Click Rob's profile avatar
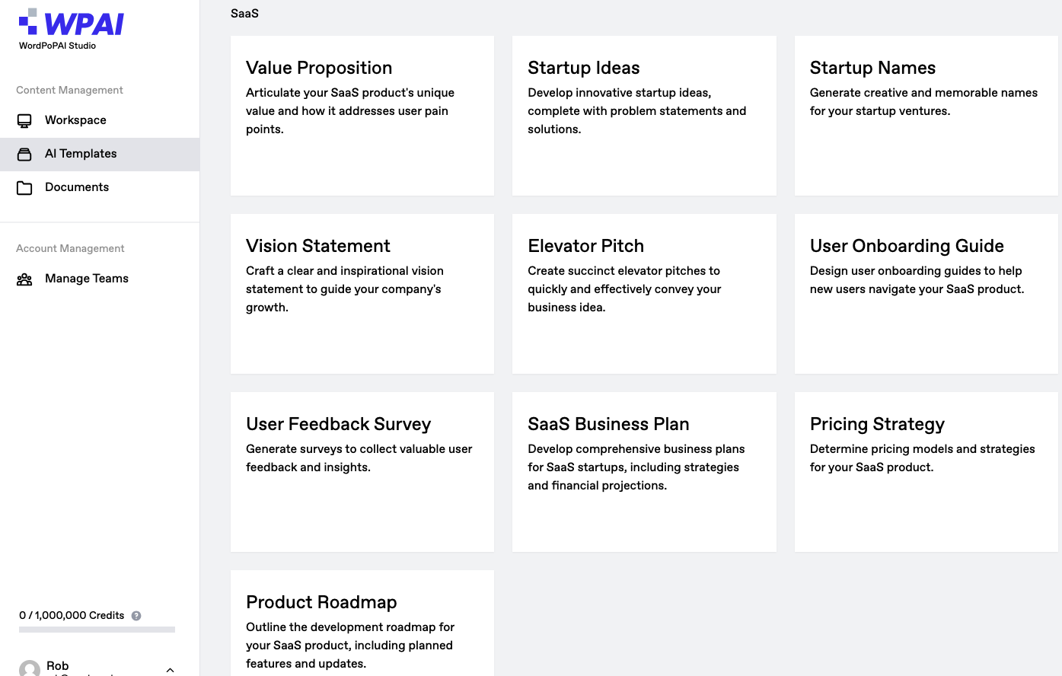 click(30, 669)
